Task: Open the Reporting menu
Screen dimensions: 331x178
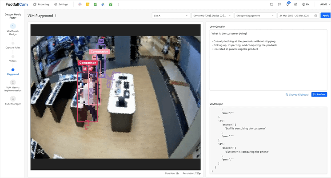Action: tap(41, 4)
